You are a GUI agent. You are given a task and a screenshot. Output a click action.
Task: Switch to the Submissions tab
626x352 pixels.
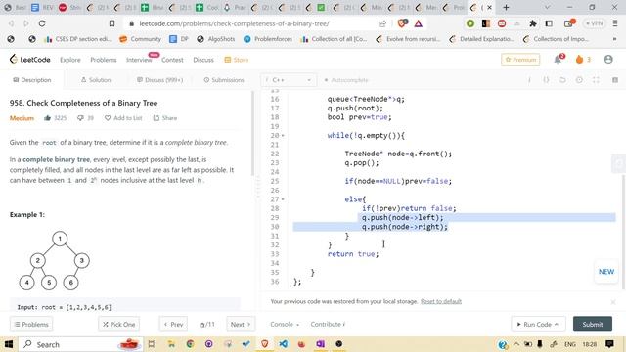coord(224,80)
